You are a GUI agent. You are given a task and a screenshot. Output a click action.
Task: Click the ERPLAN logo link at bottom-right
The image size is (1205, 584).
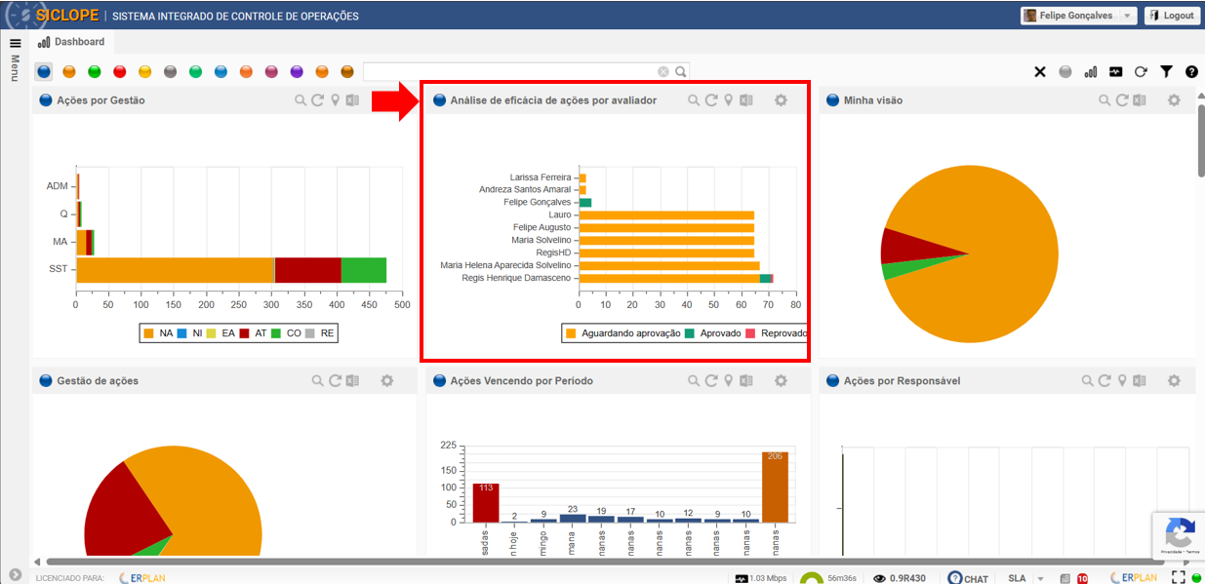[1134, 578]
